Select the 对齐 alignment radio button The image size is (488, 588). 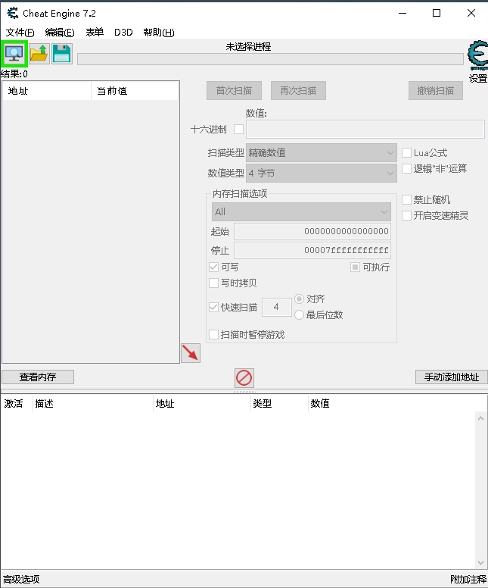[299, 299]
